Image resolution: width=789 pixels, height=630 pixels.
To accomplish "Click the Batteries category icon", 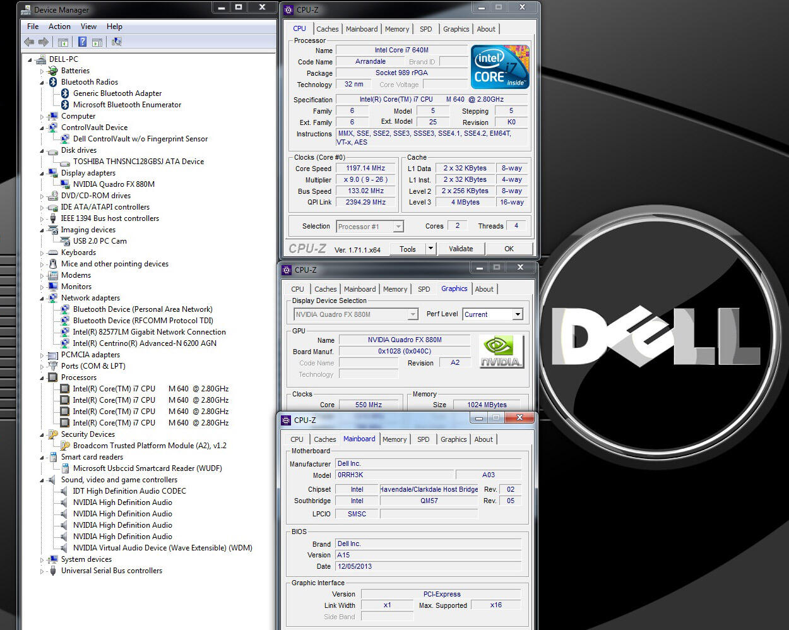I will (53, 71).
